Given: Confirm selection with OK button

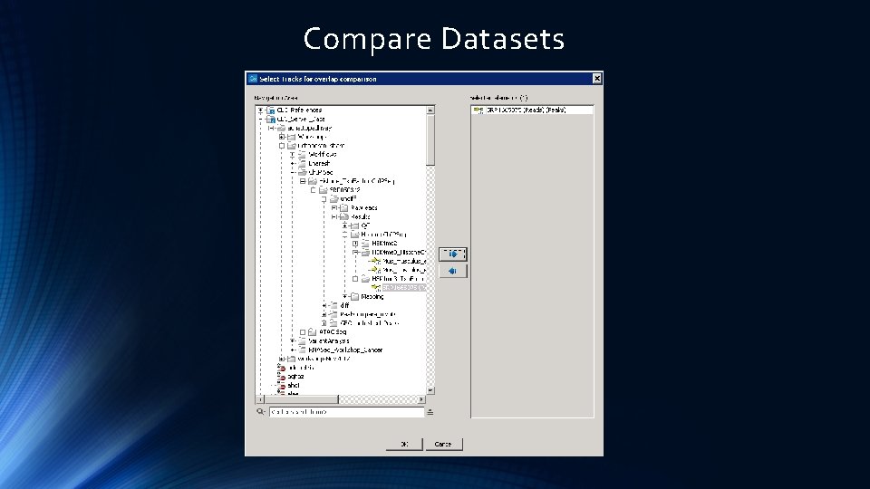Looking at the screenshot, I should 404,444.
